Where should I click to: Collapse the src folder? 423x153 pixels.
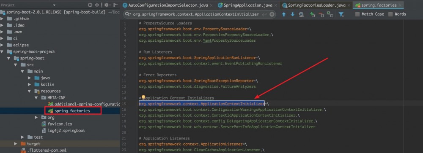(x=16, y=65)
